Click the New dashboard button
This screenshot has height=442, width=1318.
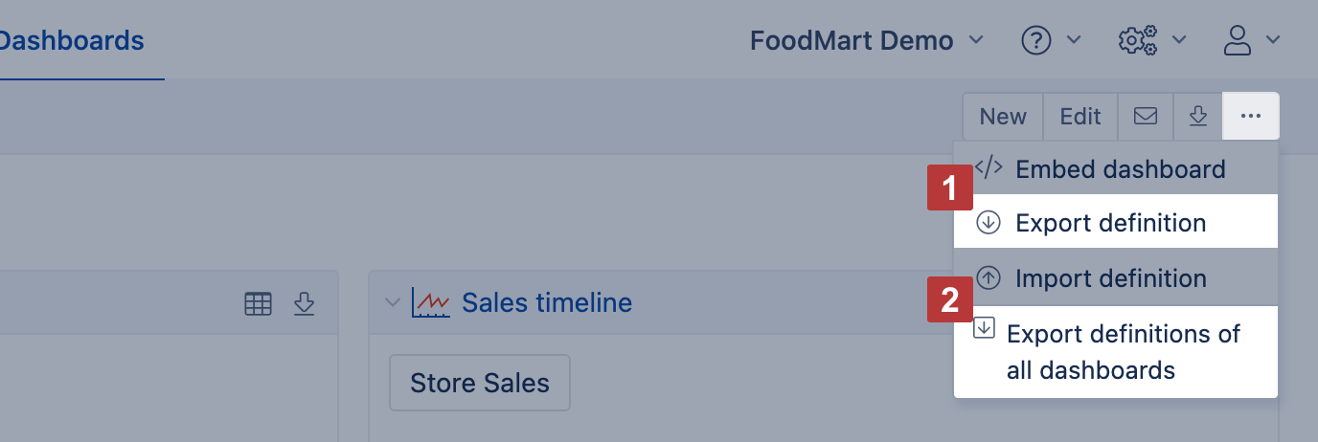point(1003,116)
